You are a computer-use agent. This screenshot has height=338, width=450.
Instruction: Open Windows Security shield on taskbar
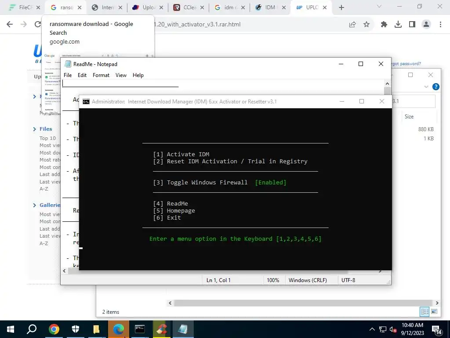point(75,329)
